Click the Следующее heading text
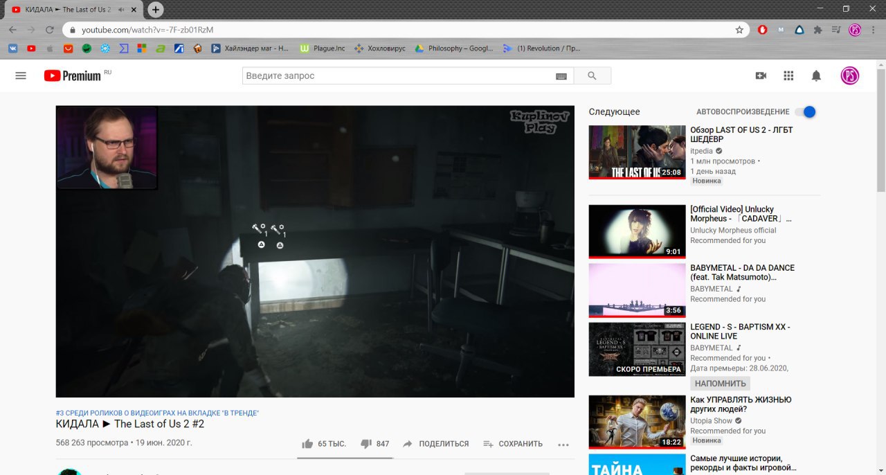 pyautogui.click(x=615, y=111)
